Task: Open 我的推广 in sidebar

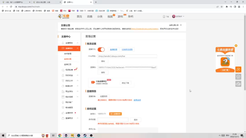Action: (x=69, y=102)
